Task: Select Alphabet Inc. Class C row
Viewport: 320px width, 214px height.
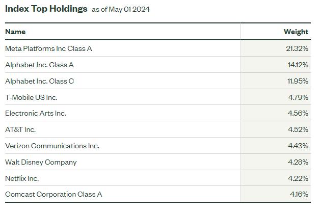Action: point(39,81)
